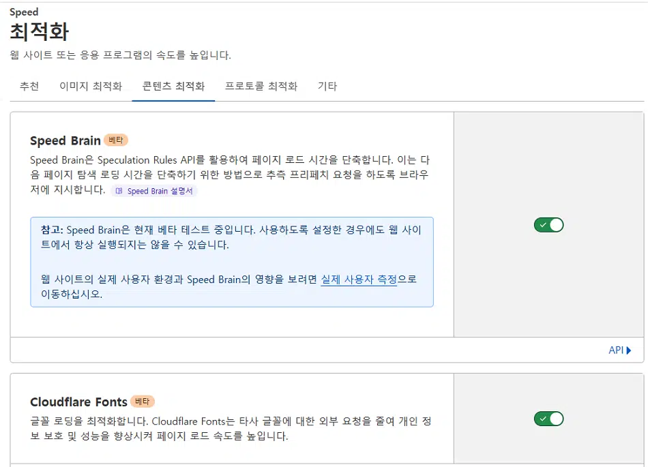Click the 참고 note box text
Viewport: 648px width, 467px height.
232,262
